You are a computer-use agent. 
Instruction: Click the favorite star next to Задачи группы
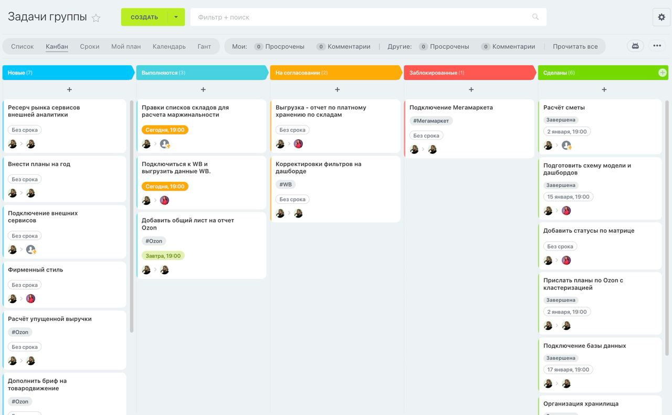pyautogui.click(x=96, y=18)
